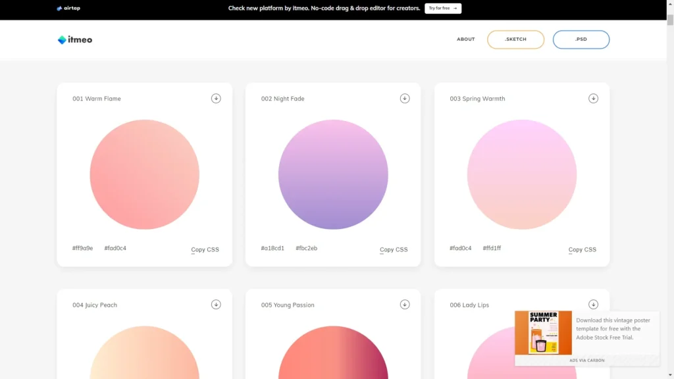Screen dimensions: 674x379
Task: Copy CSS for the Night Fade gradient
Action: pos(394,249)
